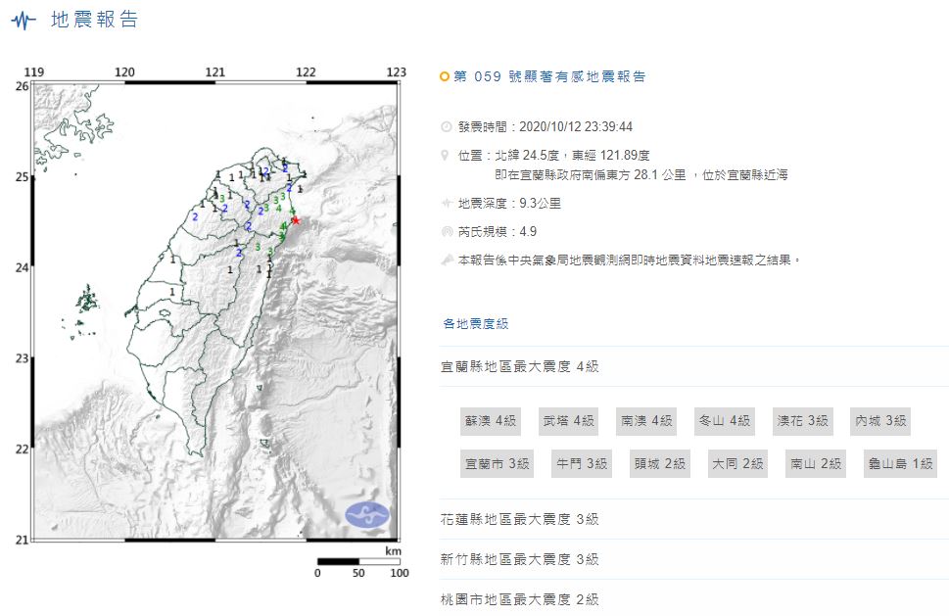The image size is (949, 616).
Task: Click the 蘇澳 4級 intensity tag
Action: coord(490,421)
